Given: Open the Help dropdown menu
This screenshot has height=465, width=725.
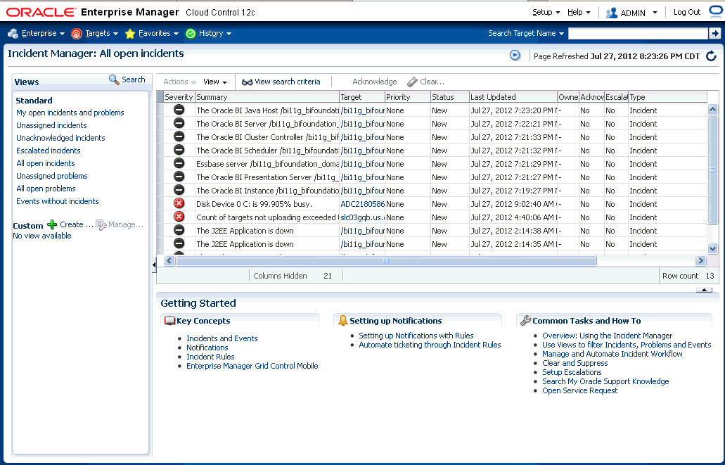Looking at the screenshot, I should pyautogui.click(x=579, y=13).
